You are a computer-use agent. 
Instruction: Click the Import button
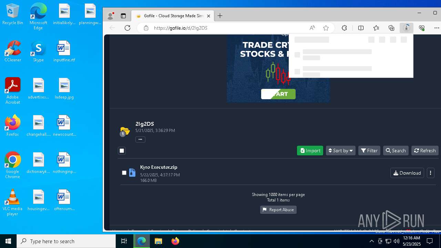[310, 151]
